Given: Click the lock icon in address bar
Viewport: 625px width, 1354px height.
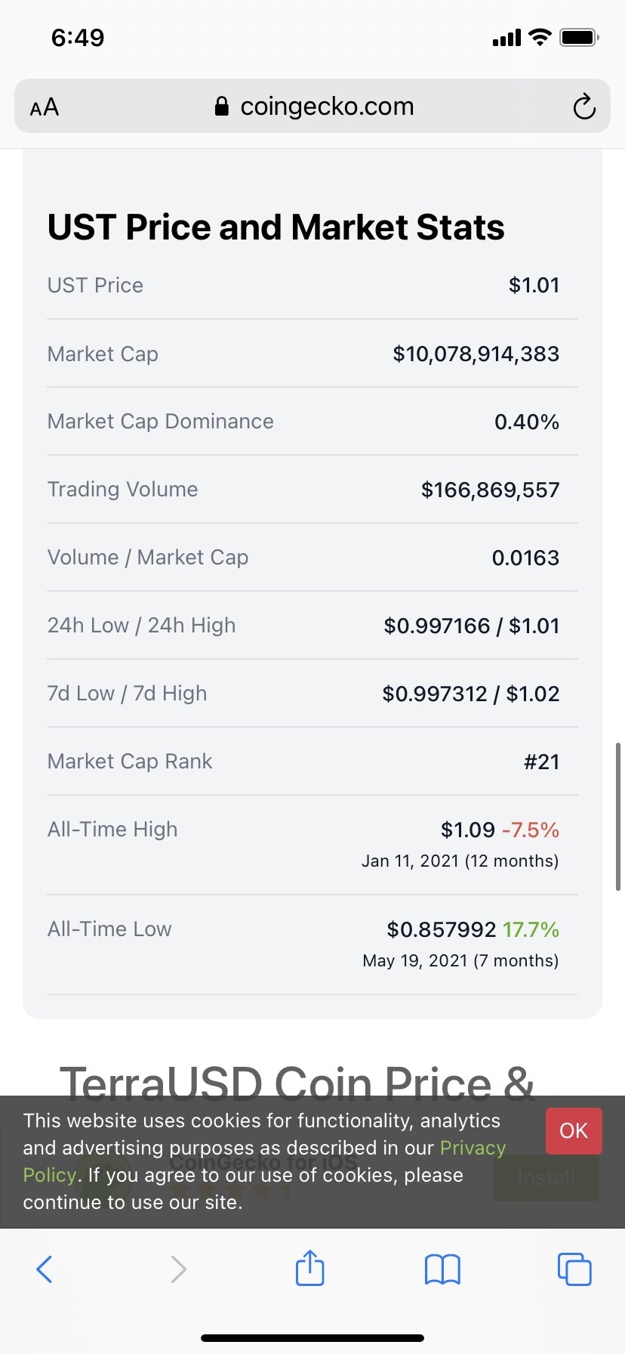Looking at the screenshot, I should [222, 107].
